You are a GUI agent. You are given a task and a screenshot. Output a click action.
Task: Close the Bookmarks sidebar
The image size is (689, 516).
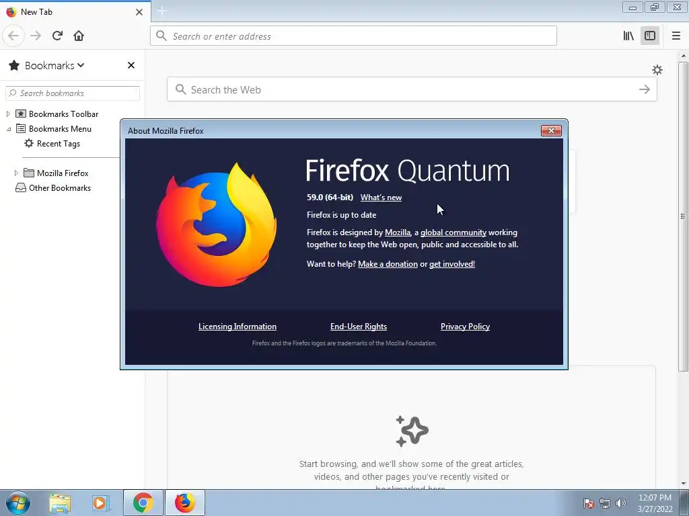(131, 65)
